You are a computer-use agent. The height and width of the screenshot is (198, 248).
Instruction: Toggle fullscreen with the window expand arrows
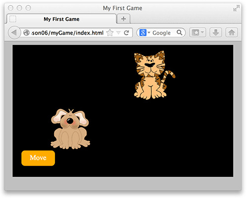click(237, 8)
